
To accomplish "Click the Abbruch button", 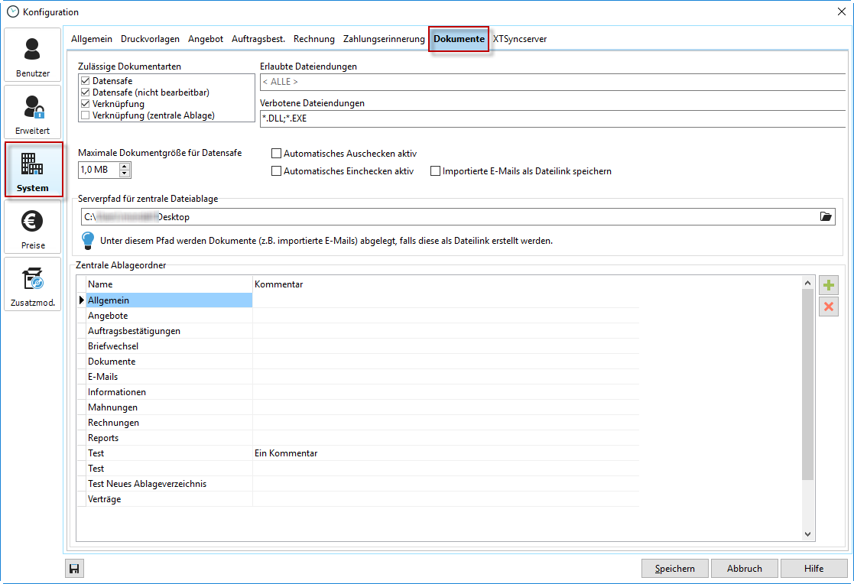I will coord(744,568).
